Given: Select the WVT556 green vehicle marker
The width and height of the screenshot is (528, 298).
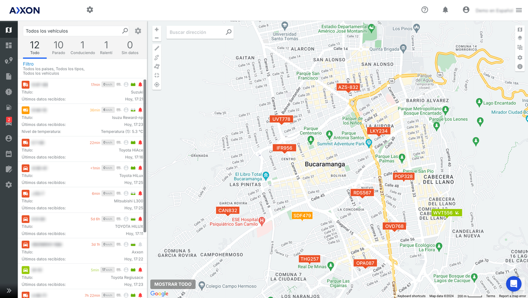Looking at the screenshot, I should tap(447, 213).
